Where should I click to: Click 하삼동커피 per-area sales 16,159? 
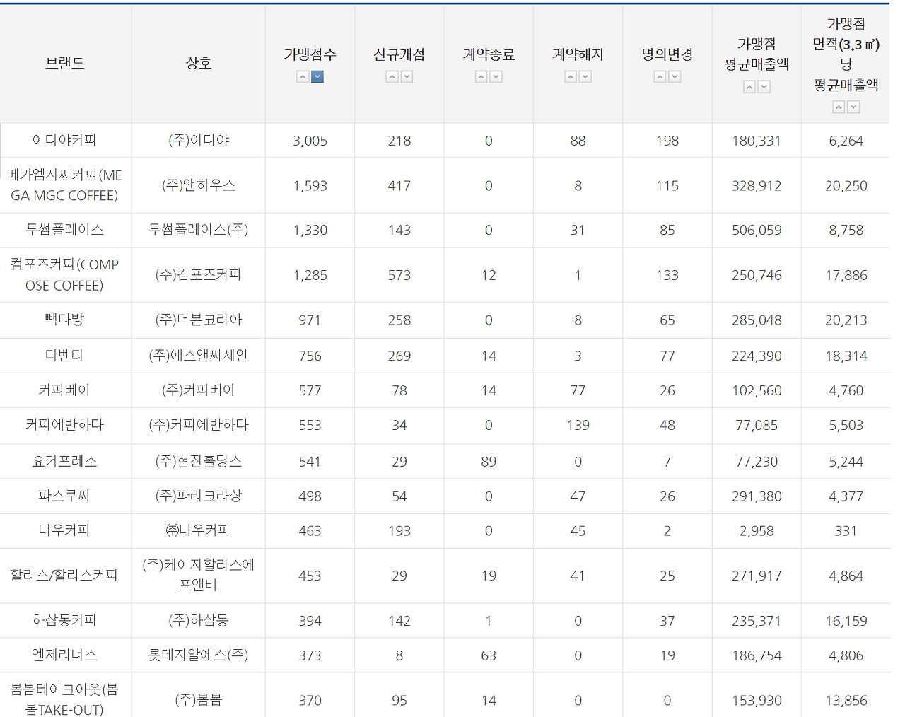pyautogui.click(x=846, y=621)
